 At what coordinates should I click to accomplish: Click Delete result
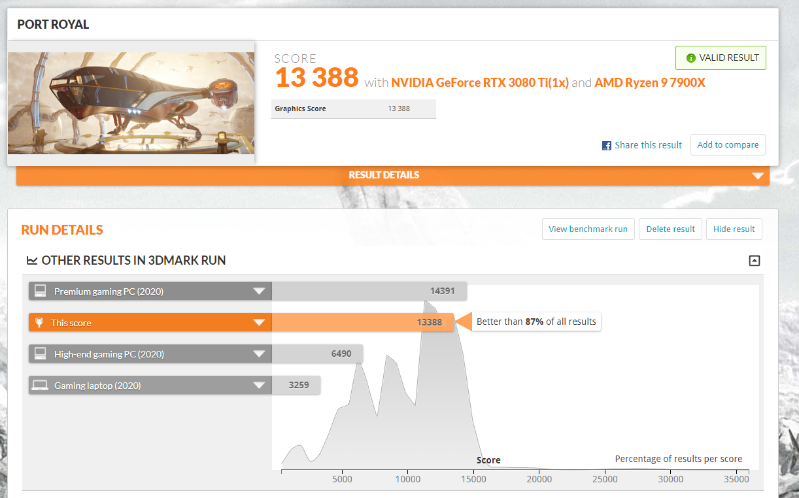(x=670, y=229)
